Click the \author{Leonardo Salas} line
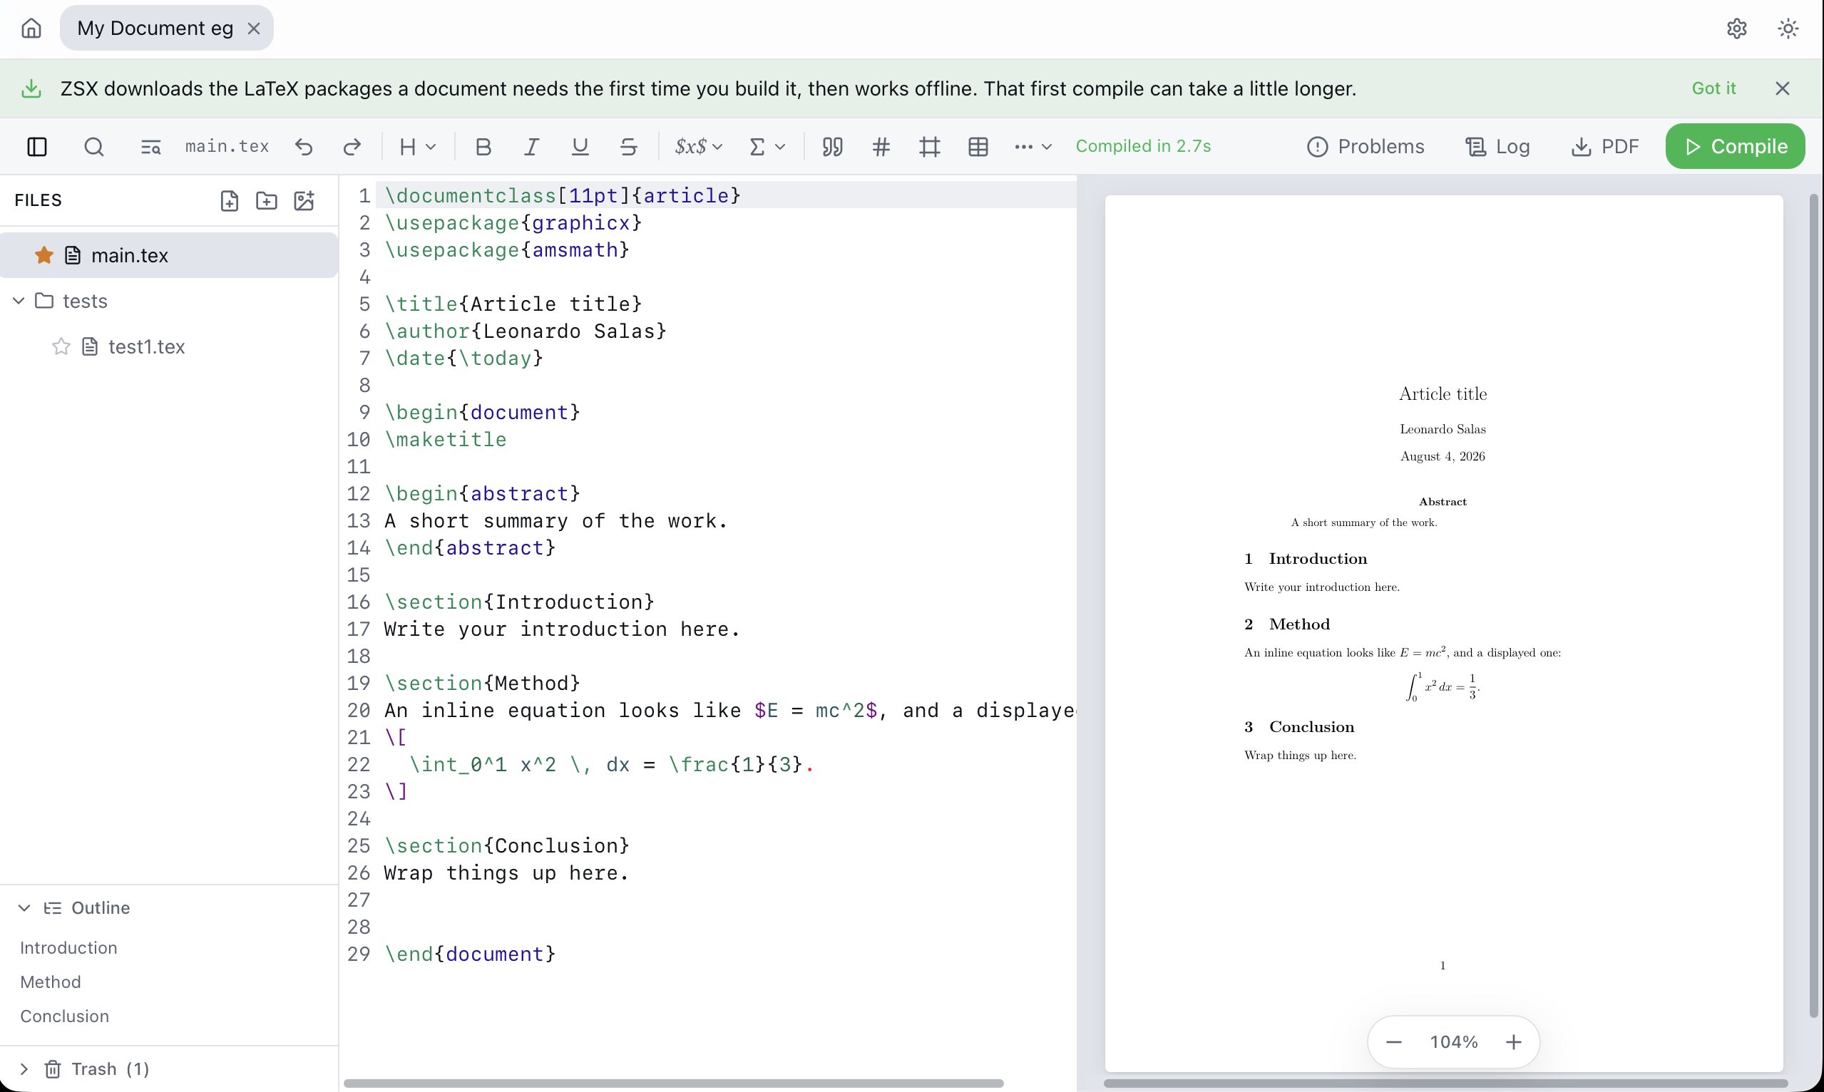 [525, 331]
